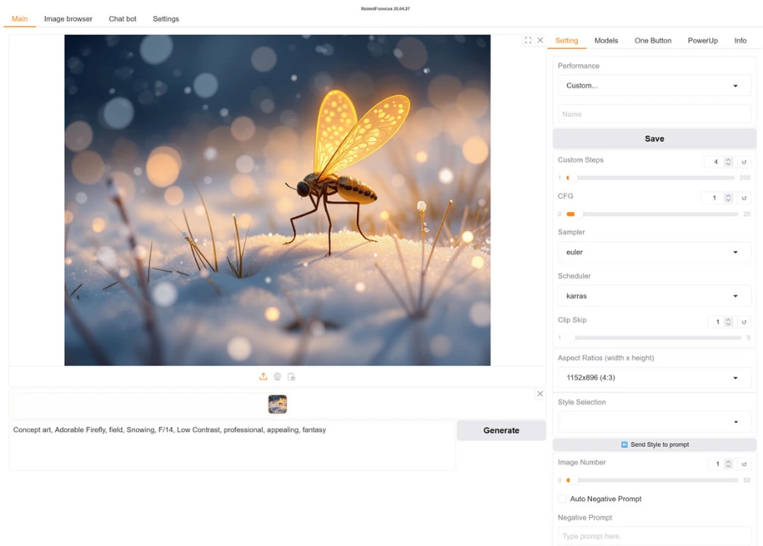Expand the preview image to fullscreen

coord(528,40)
